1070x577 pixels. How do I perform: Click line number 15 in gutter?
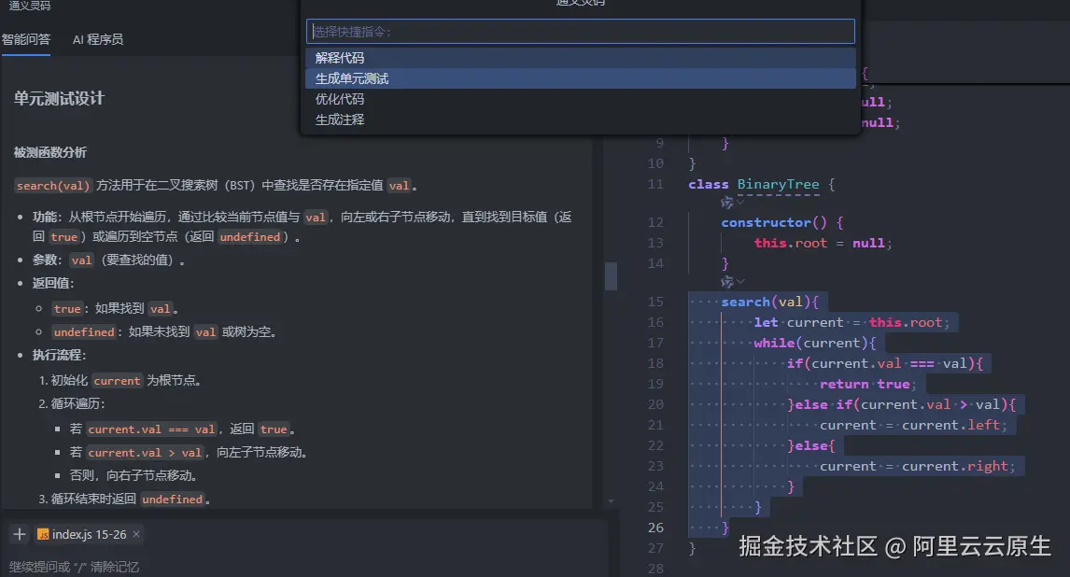[x=655, y=302]
